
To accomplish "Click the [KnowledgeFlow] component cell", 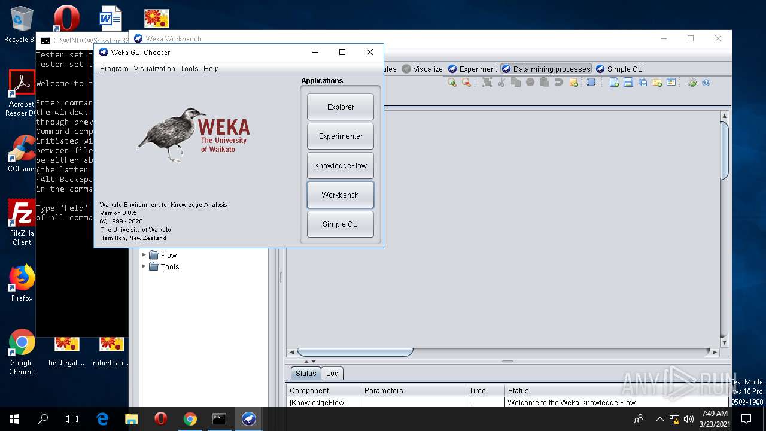I will 324,402.
